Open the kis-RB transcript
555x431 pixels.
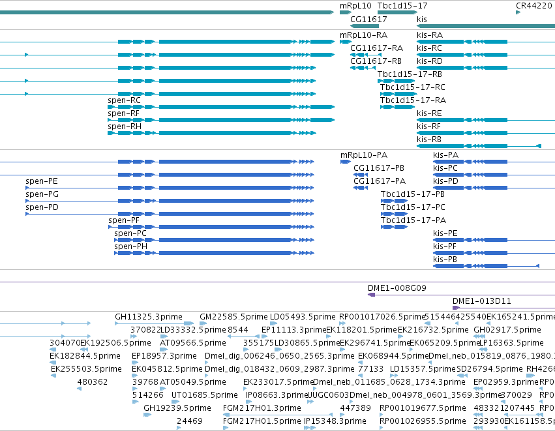click(429, 140)
